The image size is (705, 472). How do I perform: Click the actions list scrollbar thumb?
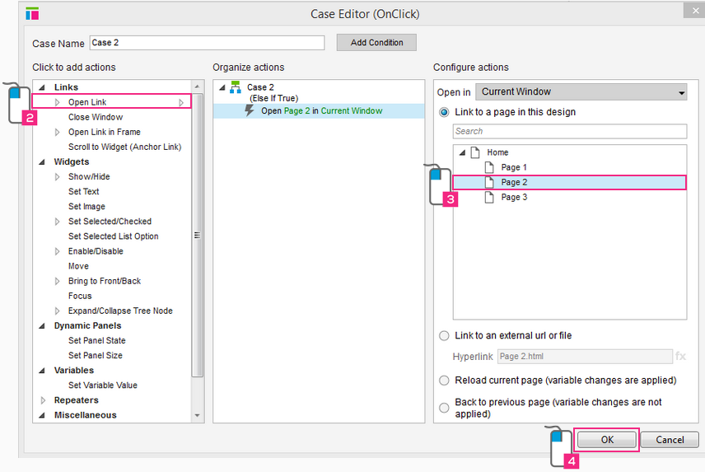tap(197, 235)
